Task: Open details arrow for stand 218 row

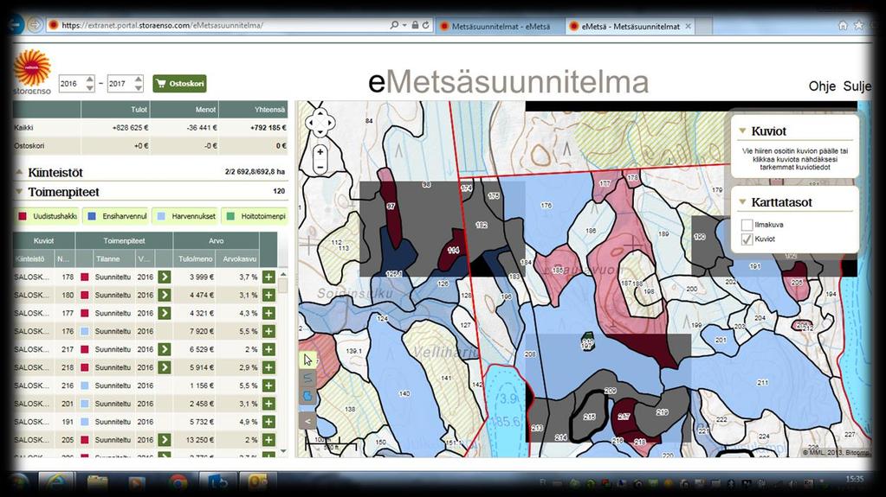Action: (x=164, y=367)
